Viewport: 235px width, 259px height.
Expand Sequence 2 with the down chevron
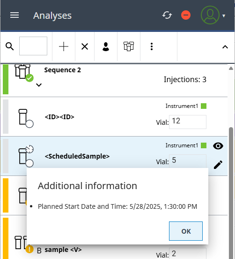coord(39,85)
